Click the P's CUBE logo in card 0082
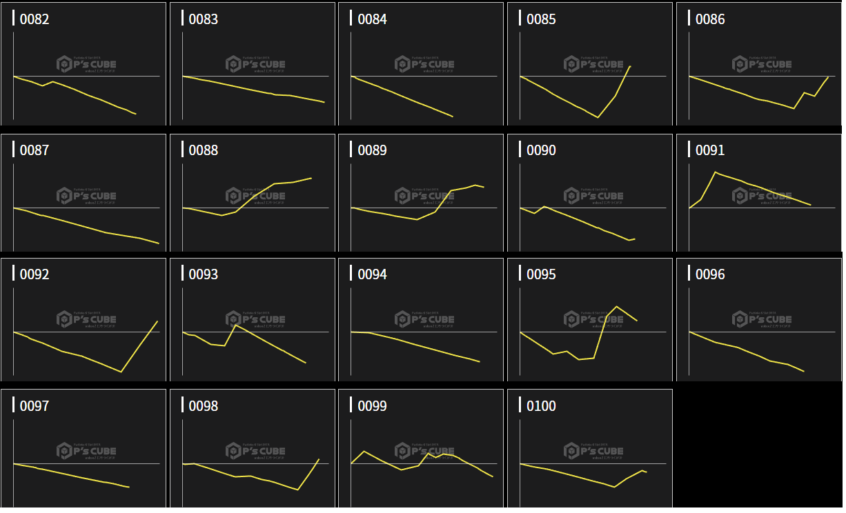846x513 pixels. pos(86,64)
